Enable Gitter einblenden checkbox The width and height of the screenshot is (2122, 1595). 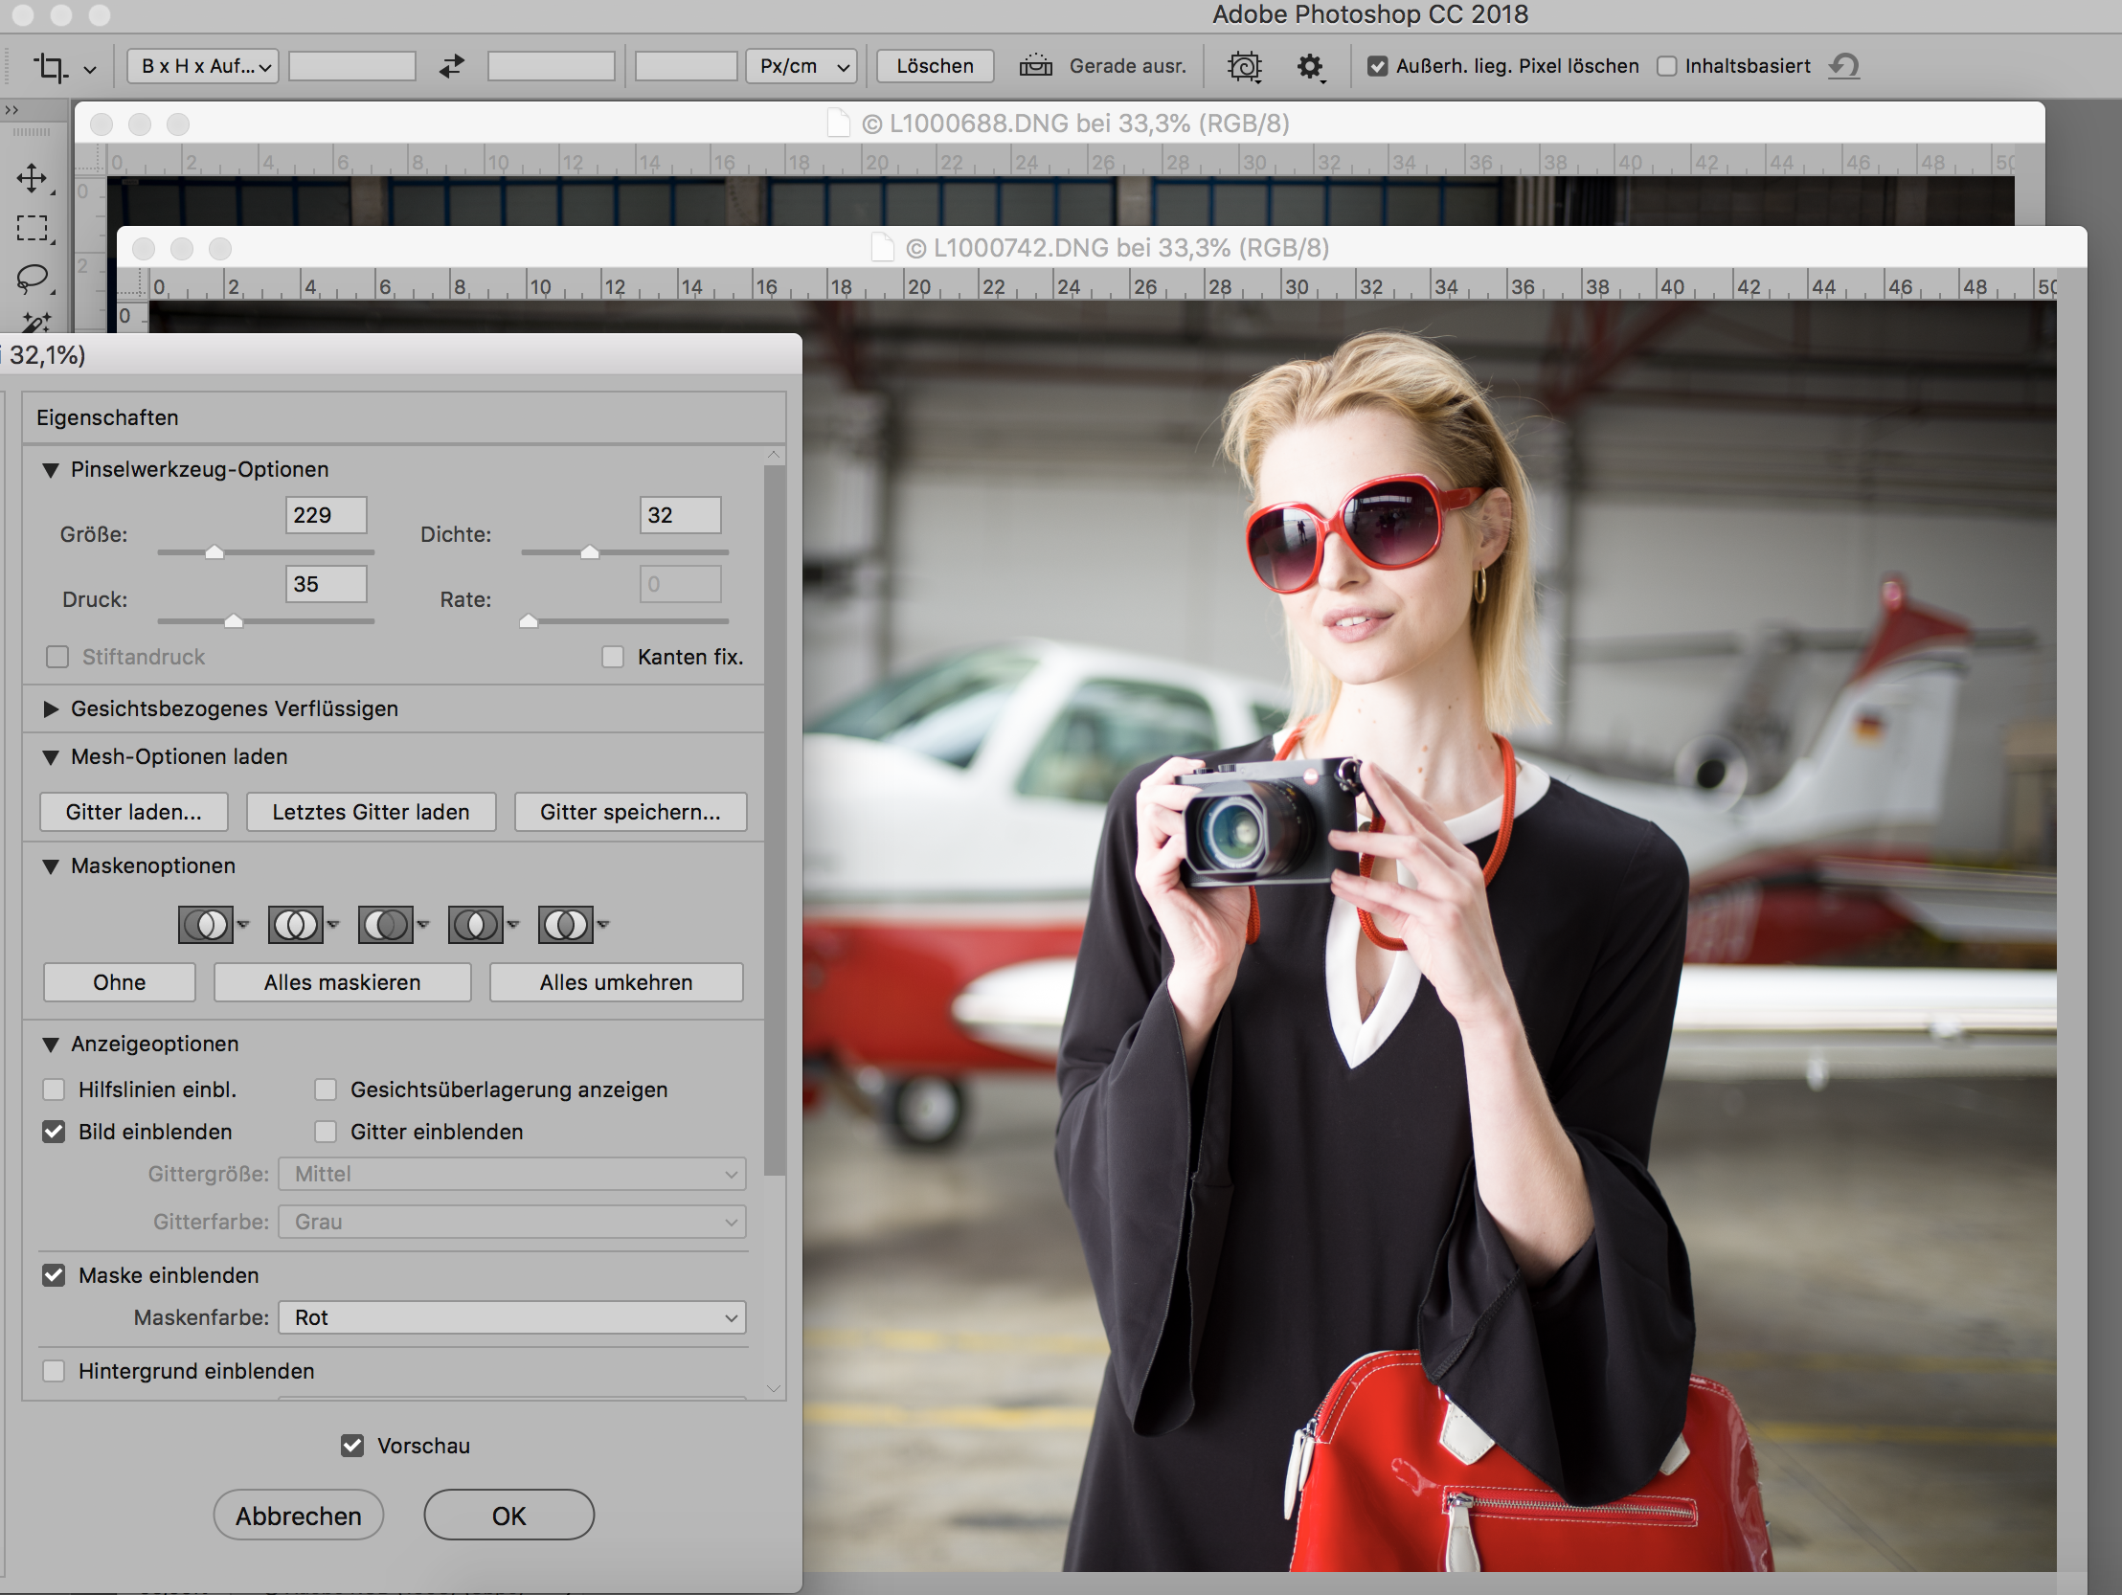coord(327,1132)
